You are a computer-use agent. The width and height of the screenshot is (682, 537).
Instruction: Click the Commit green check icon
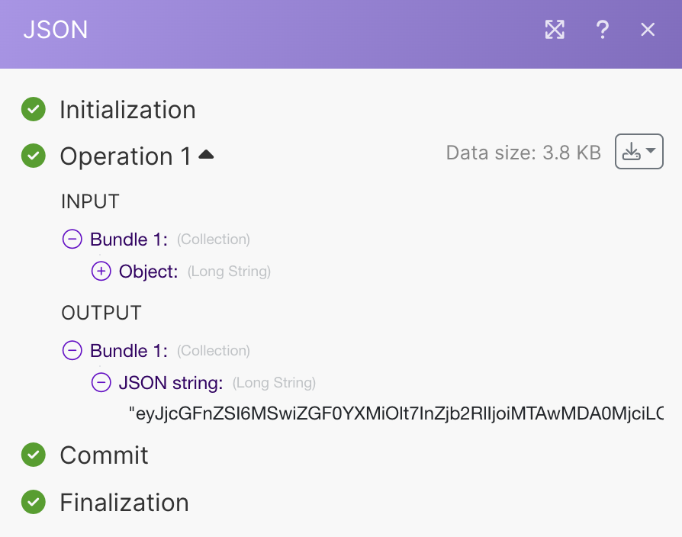tap(33, 455)
